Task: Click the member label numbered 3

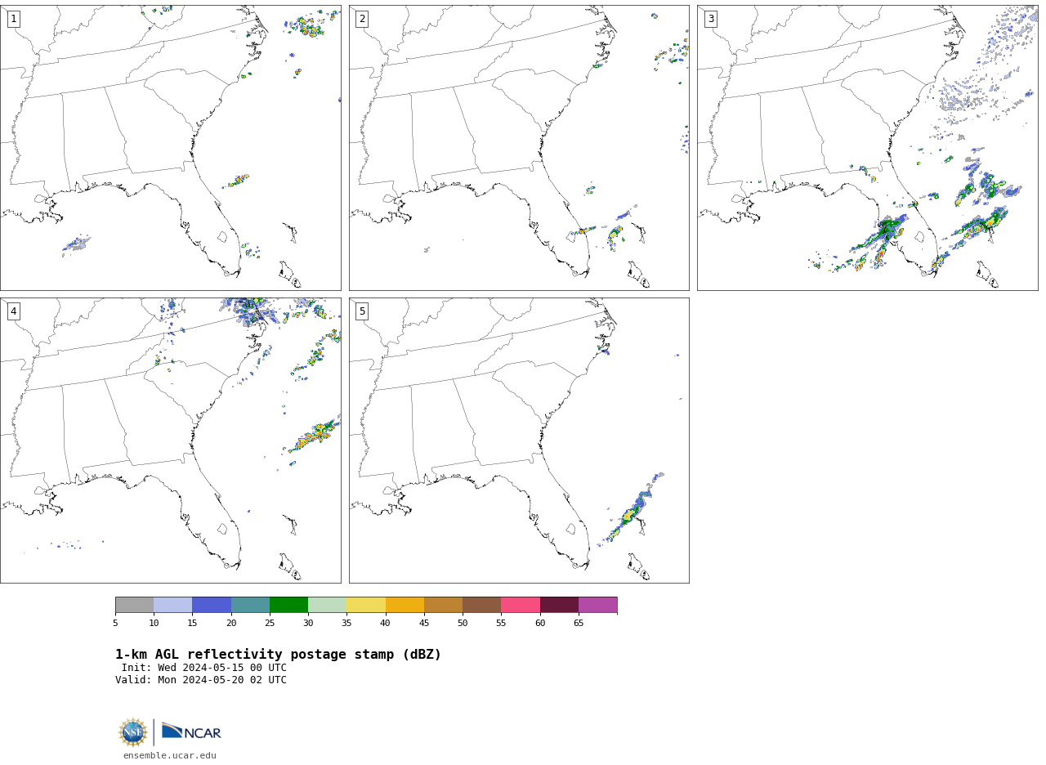Action: 711,19
